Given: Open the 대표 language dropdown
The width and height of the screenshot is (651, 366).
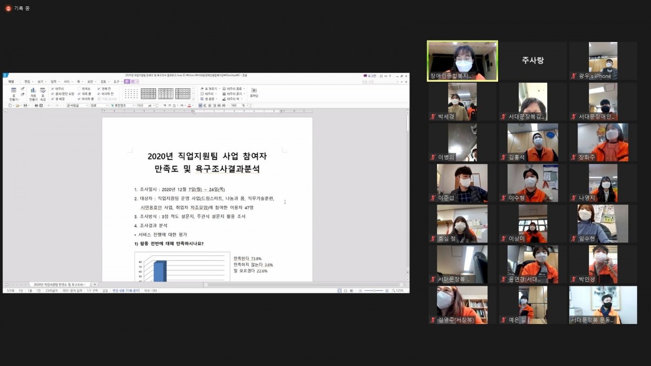Looking at the screenshot, I should tap(99, 105).
